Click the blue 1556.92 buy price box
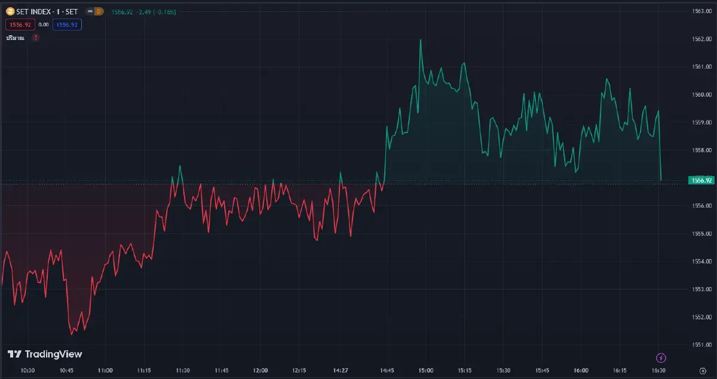 [x=66, y=24]
